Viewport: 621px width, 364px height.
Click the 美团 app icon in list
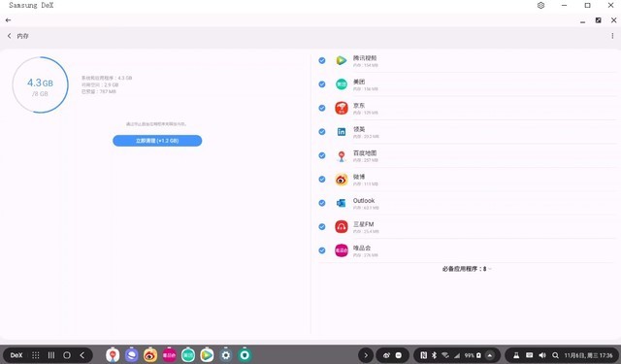click(341, 84)
